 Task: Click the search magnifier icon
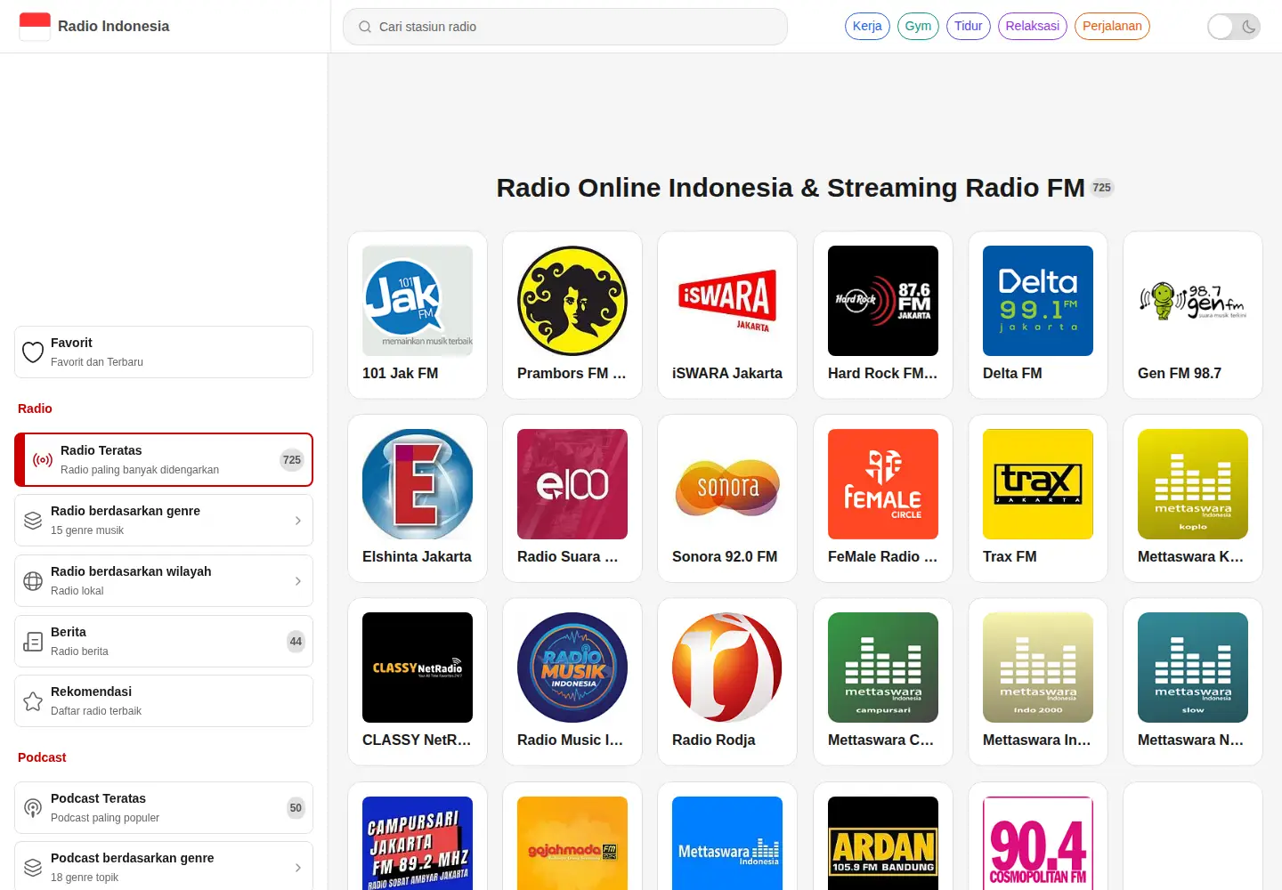[365, 27]
